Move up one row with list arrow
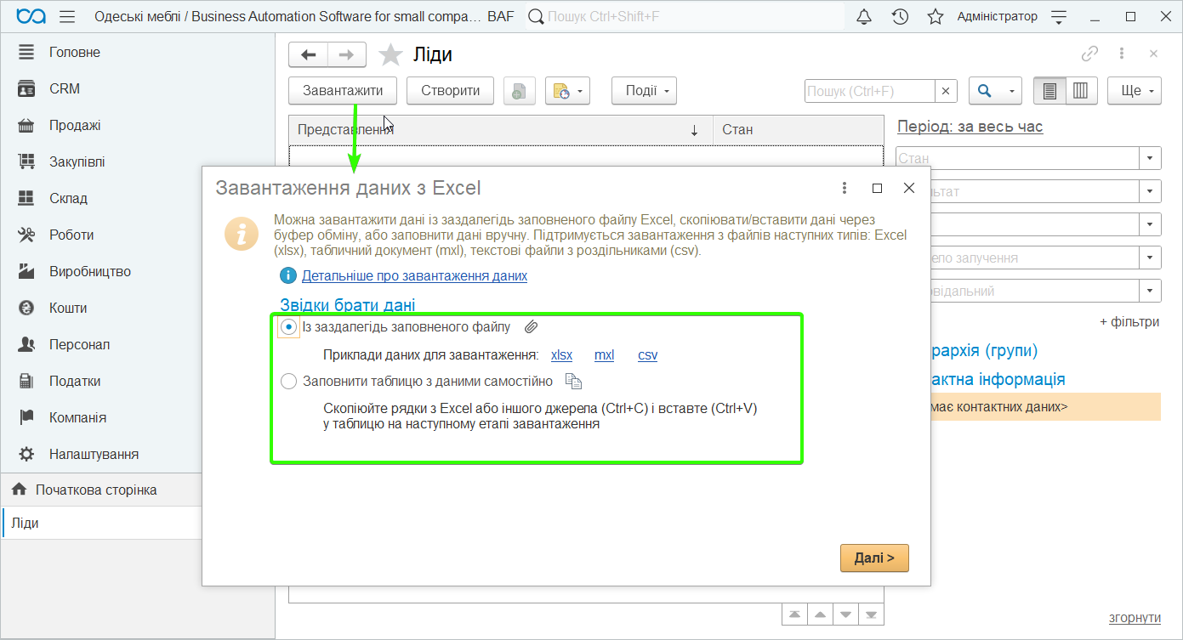Image resolution: width=1183 pixels, height=640 pixels. 820,614
